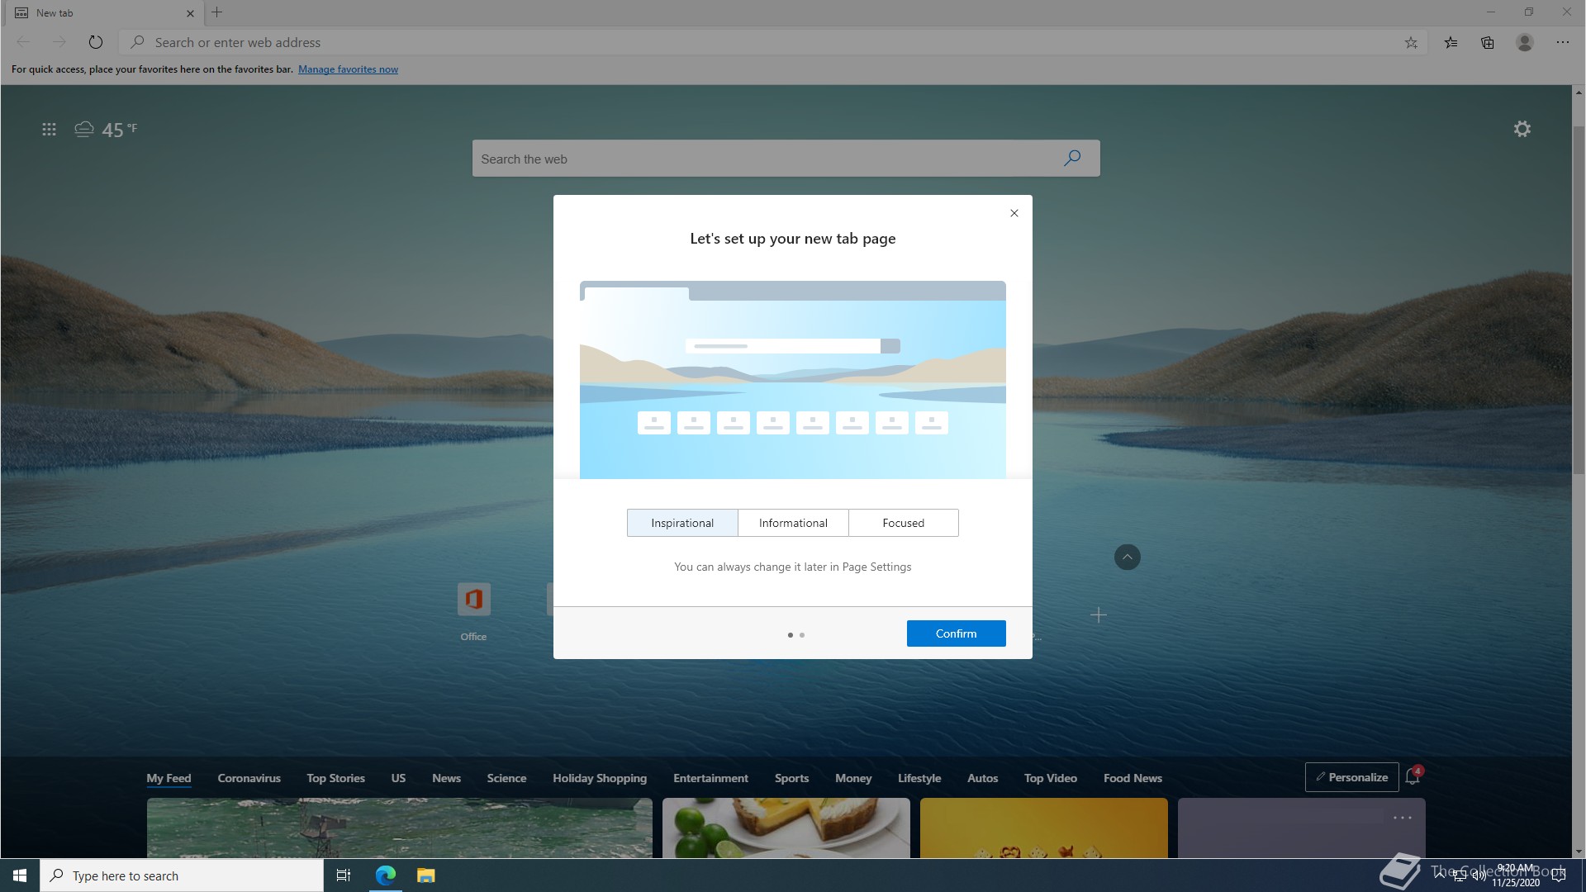Screen dimensions: 1586x892
Task: Open the feed card ellipsis options
Action: pos(1403,818)
